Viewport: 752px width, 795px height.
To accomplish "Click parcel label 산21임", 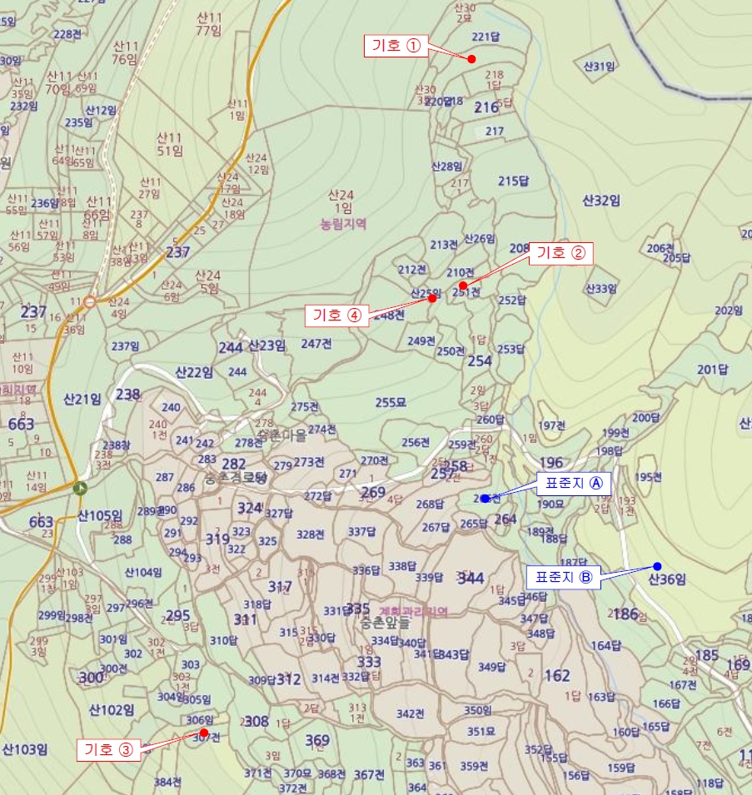I will point(82,400).
